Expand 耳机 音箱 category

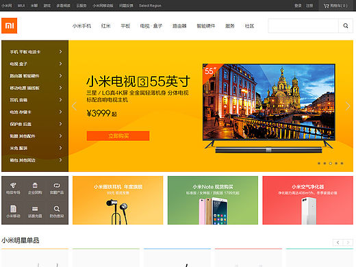[x=35, y=100]
